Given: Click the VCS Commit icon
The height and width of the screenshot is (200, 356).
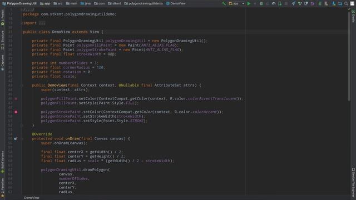Looking at the screenshot, I should 300,4.
